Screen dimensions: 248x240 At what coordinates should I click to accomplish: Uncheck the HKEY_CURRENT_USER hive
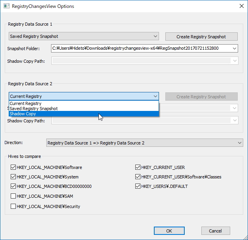coord(138,167)
